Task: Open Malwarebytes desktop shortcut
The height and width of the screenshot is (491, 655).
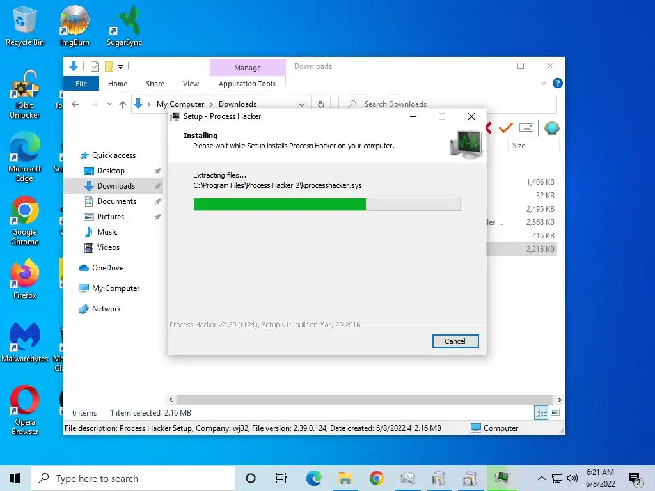Action: click(x=25, y=343)
